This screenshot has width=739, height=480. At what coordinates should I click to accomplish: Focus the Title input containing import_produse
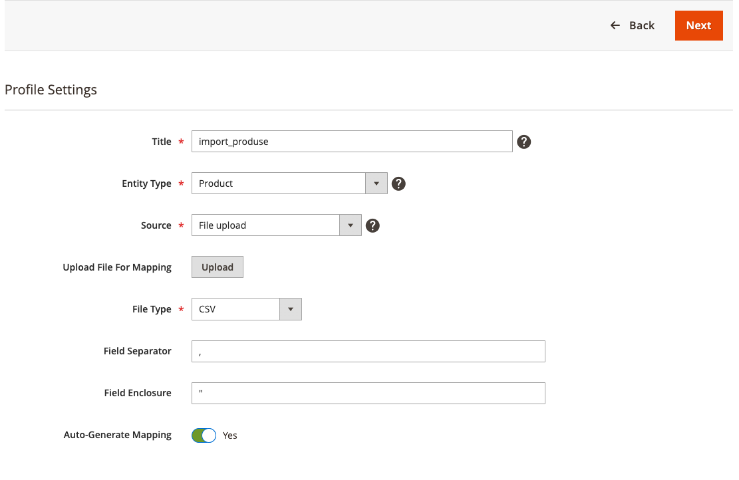pos(352,142)
